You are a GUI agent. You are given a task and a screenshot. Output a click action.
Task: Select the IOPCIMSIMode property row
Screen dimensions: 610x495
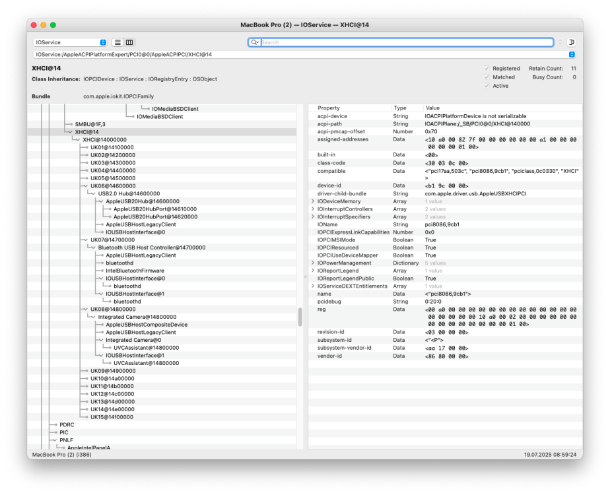click(446, 240)
